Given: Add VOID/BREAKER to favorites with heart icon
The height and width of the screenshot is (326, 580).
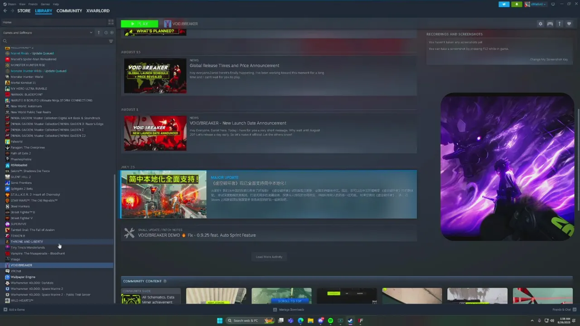Looking at the screenshot, I should (569, 24).
